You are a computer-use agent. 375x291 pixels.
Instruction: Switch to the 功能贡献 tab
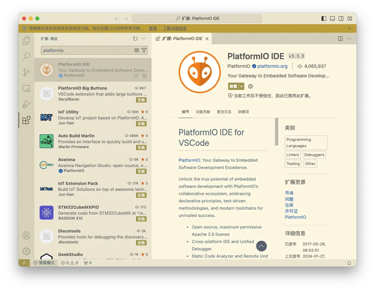click(203, 112)
